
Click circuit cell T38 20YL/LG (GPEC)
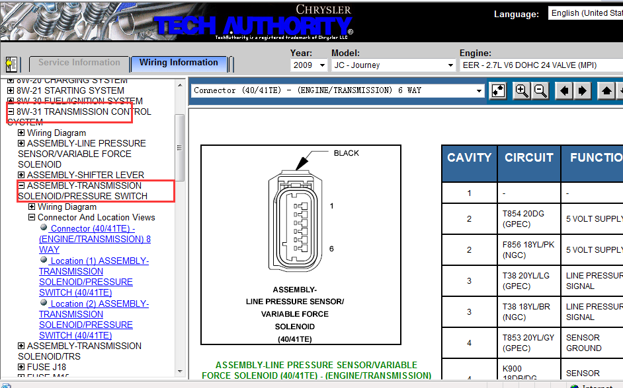click(x=529, y=280)
